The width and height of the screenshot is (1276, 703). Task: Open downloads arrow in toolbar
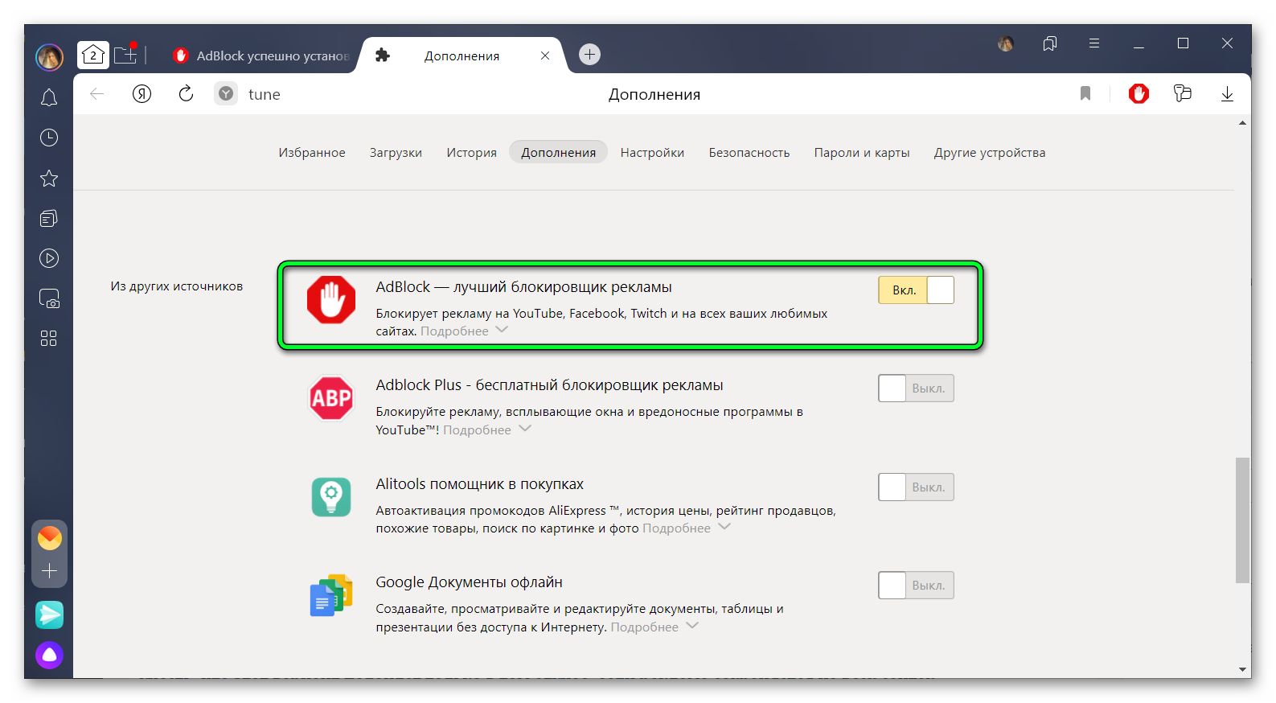[1227, 94]
